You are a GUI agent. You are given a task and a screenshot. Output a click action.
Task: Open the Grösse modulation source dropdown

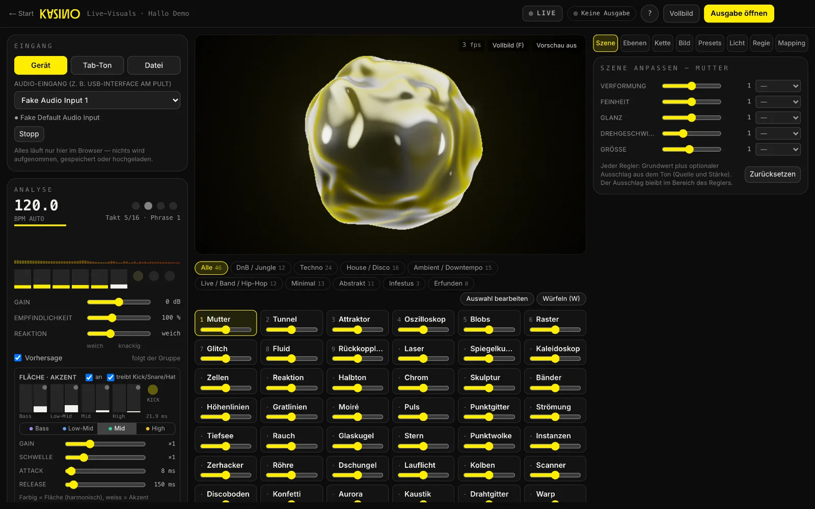click(x=778, y=149)
